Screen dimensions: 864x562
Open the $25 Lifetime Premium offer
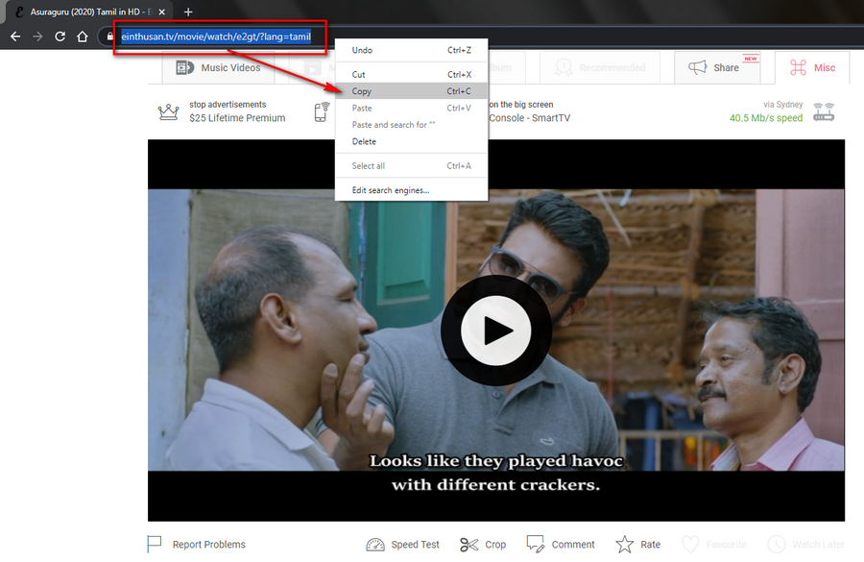pyautogui.click(x=237, y=118)
